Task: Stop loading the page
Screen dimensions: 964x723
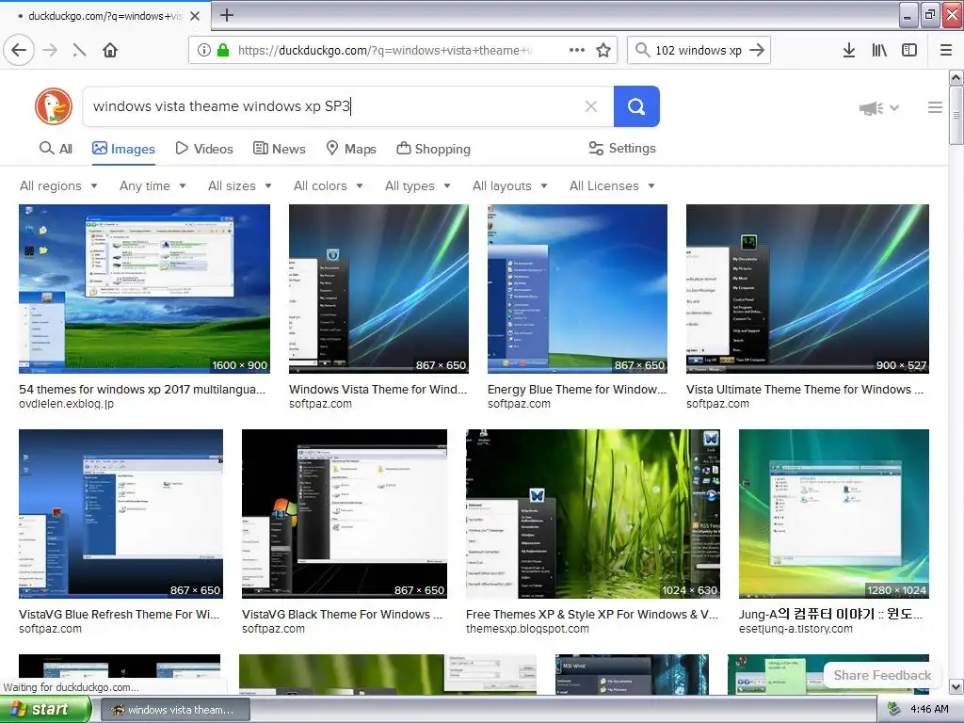Action: coord(79,51)
